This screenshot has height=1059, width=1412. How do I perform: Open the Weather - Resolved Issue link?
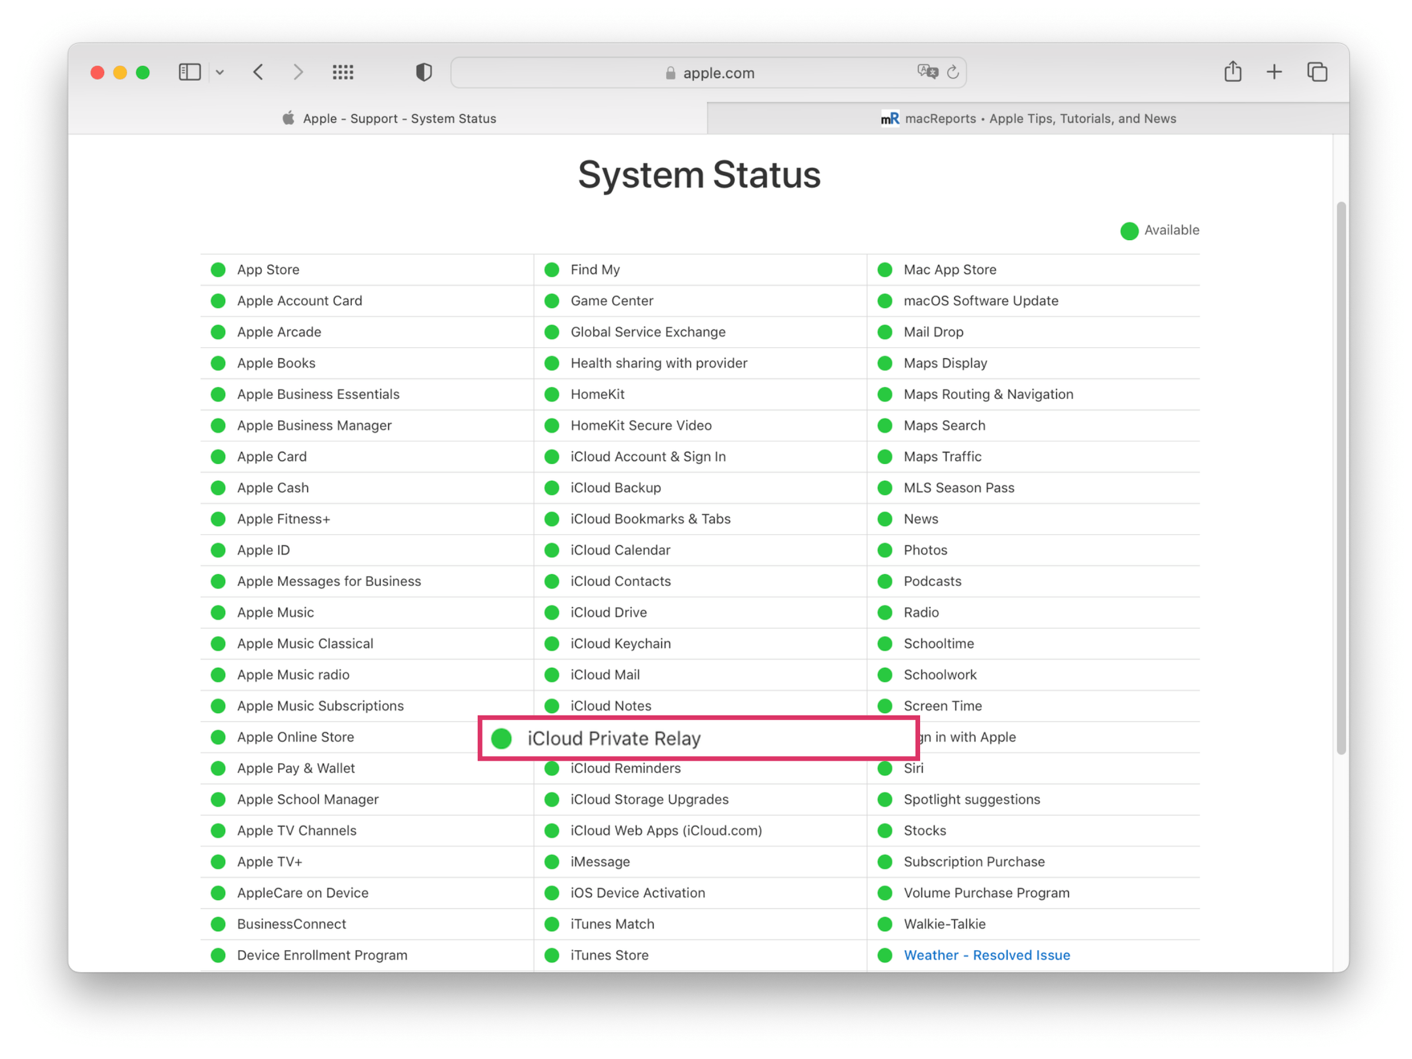coord(986,955)
